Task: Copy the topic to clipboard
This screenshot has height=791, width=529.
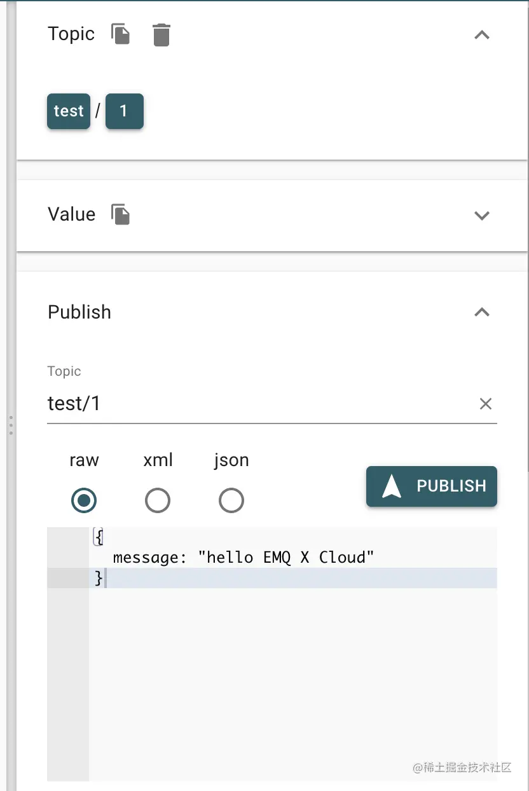Action: coord(121,34)
